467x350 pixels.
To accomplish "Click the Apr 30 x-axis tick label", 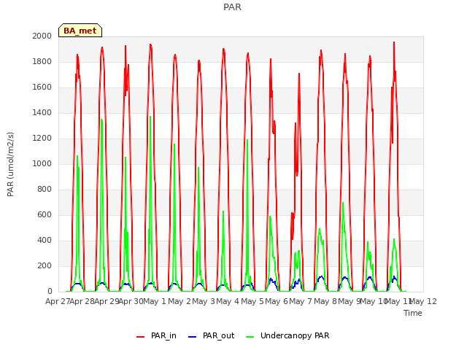I will (131, 301).
